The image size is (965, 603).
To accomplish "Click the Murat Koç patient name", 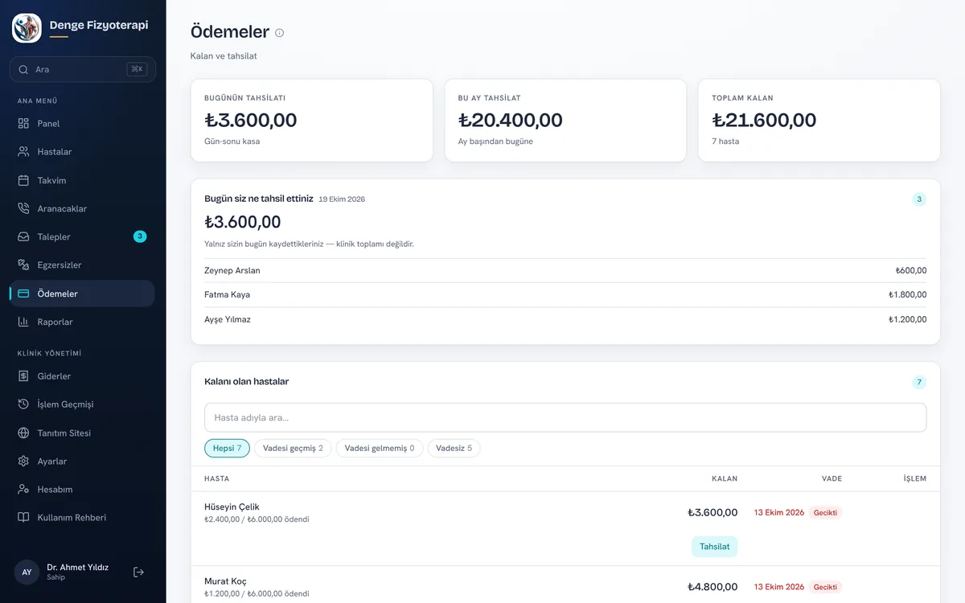I will click(x=225, y=580).
